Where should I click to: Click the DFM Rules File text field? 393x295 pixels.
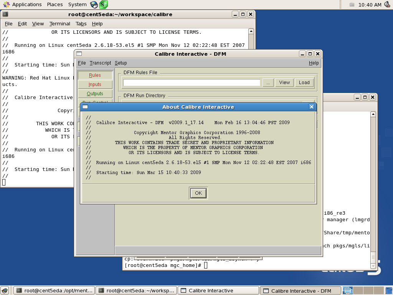click(x=192, y=83)
